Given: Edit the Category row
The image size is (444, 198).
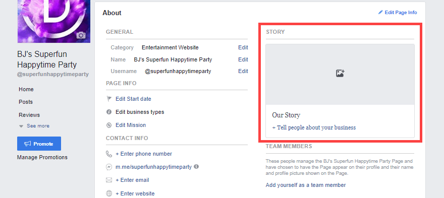Looking at the screenshot, I should click(243, 47).
